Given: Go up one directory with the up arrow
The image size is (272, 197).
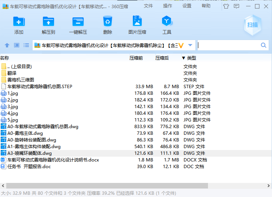Looking at the screenshot, I should click(7, 45).
